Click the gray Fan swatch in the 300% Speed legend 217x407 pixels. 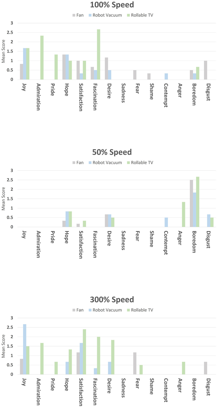click(74, 310)
